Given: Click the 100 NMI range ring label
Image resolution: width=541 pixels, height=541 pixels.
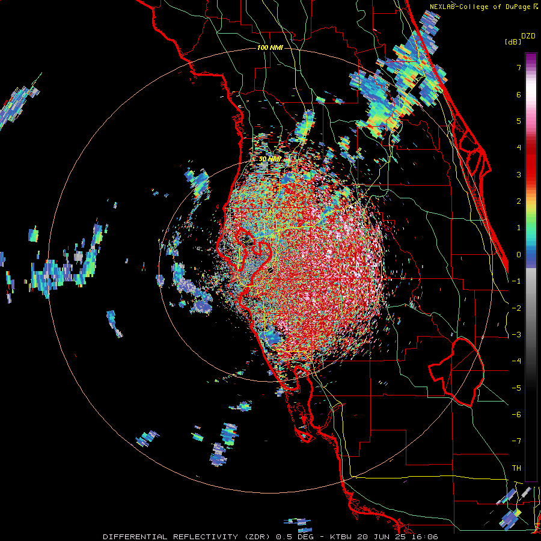Looking at the screenshot, I should tap(270, 47).
